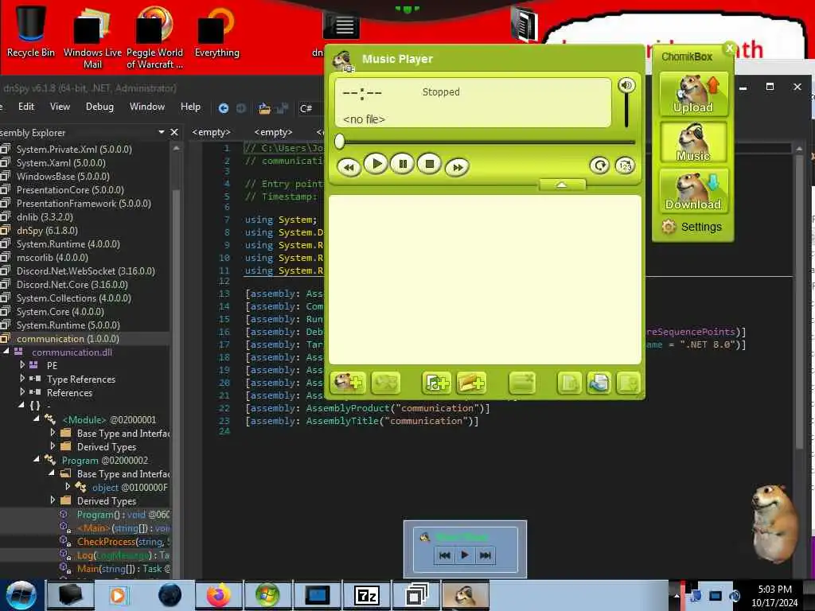Screen dimensions: 815x611
Task: Click the clock showing 5:03 PM
Action: point(774,595)
